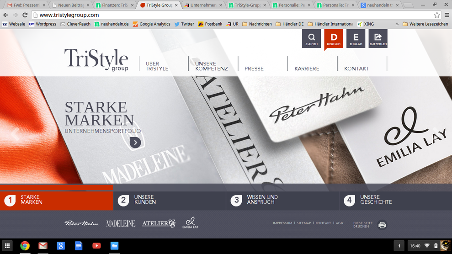The image size is (452, 254).
Task: Open the Empfehlen share icon
Action: [378, 38]
